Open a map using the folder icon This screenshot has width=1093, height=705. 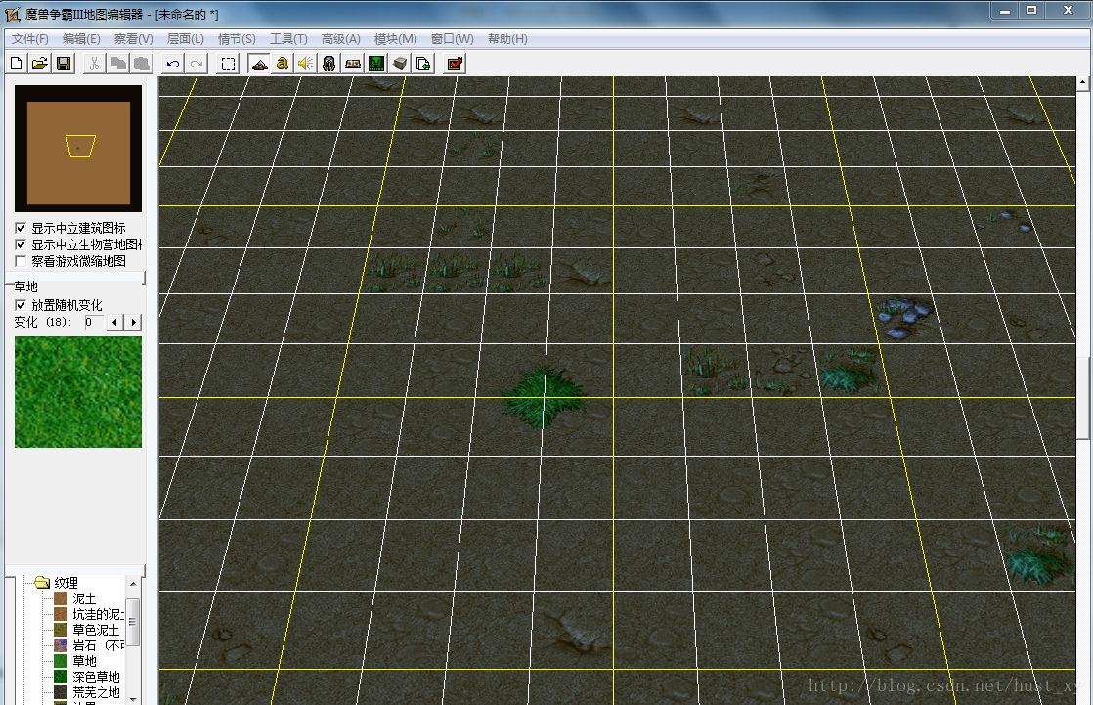click(x=40, y=65)
